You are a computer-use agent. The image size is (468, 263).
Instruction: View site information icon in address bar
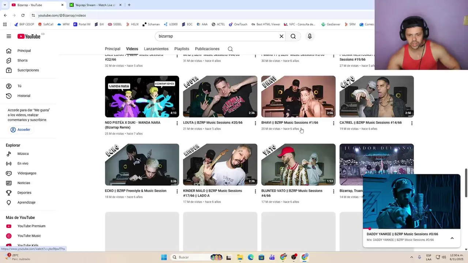33,15
